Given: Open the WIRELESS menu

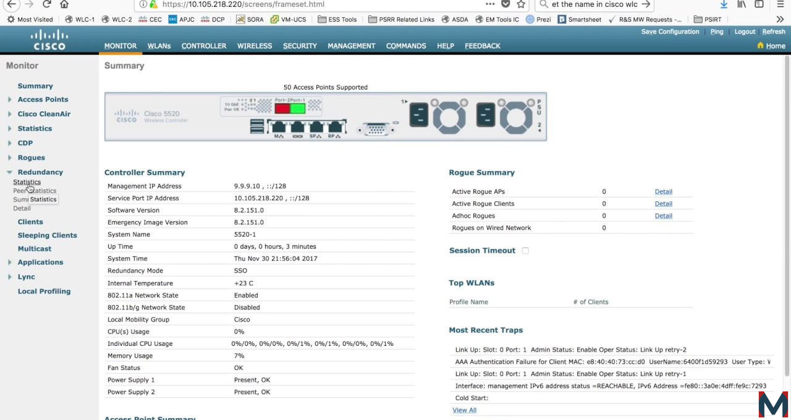Looking at the screenshot, I should (255, 46).
